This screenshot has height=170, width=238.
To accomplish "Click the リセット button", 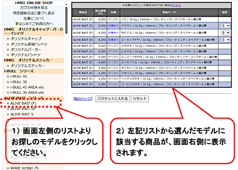I will click(140, 99).
